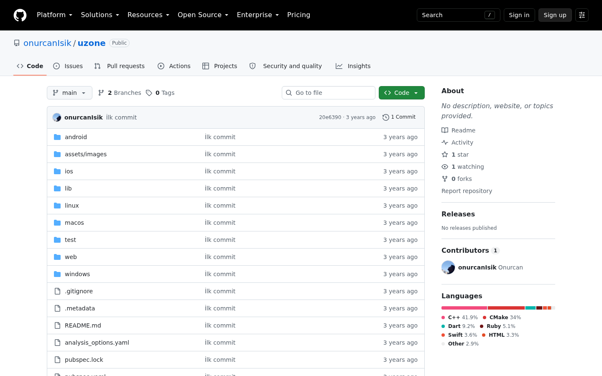Viewport: 602px width, 376px height.
Task: Click the windows folder icon
Action: pos(57,274)
